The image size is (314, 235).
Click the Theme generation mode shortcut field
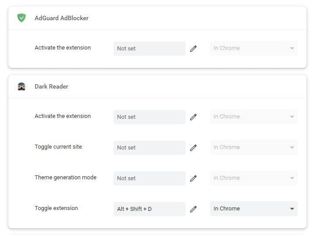coord(150,178)
